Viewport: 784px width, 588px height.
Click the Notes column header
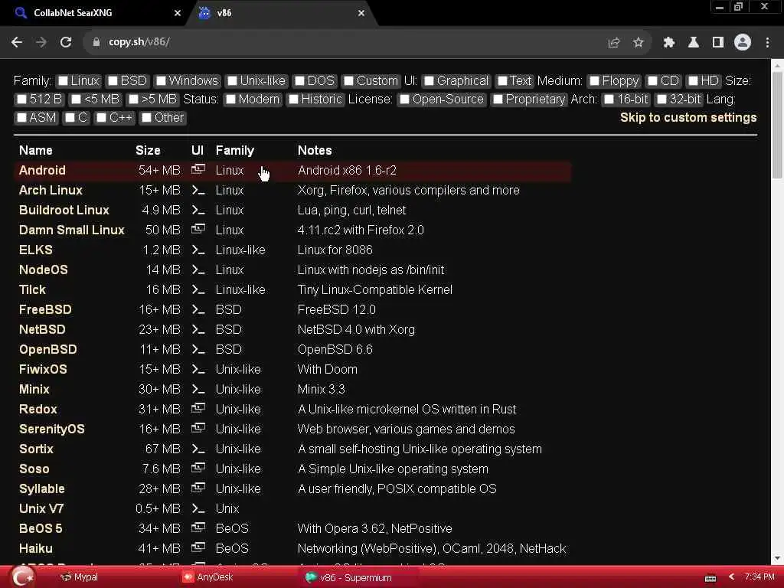pos(315,151)
